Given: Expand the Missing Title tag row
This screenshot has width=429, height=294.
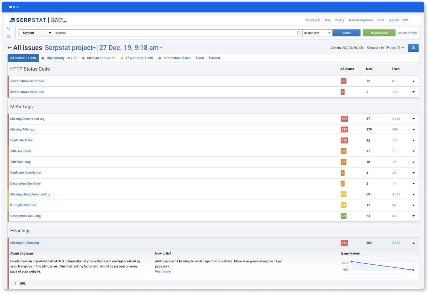Looking at the screenshot, I should 413,130.
